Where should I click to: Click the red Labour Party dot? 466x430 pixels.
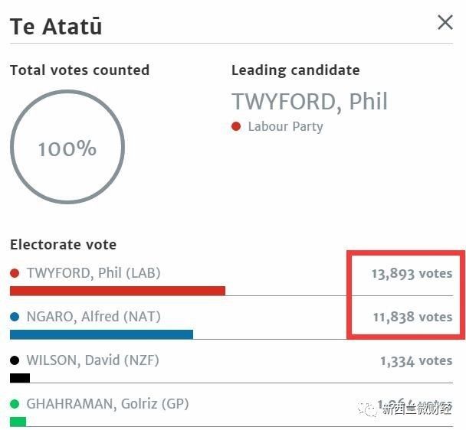point(236,127)
